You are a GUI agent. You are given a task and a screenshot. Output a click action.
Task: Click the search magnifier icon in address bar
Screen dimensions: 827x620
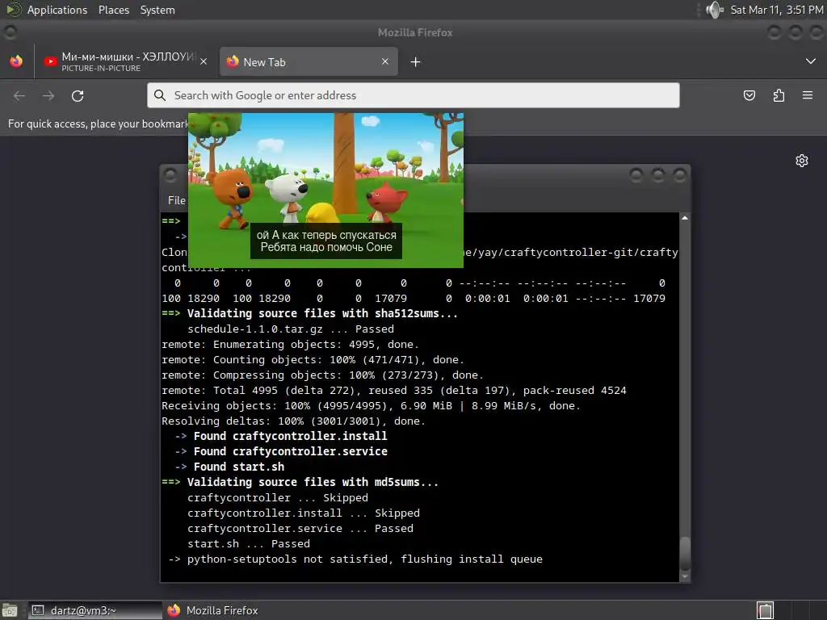(160, 95)
